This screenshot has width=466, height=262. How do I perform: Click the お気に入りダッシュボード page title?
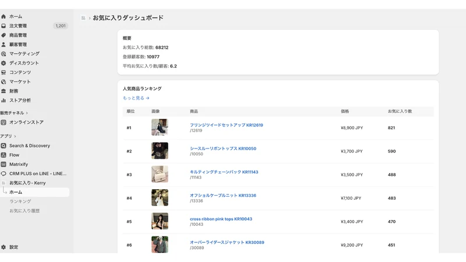click(128, 18)
